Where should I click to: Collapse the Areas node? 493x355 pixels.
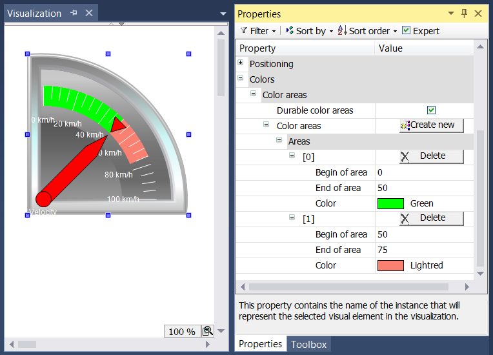[279, 139]
